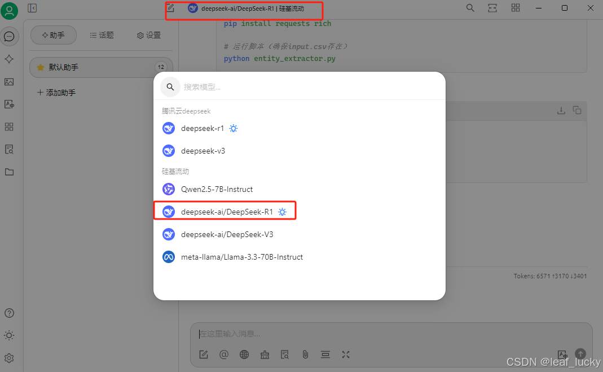This screenshot has height=372, width=603.
Task: Select the 默认助手 assistant entry
Action: click(x=101, y=67)
